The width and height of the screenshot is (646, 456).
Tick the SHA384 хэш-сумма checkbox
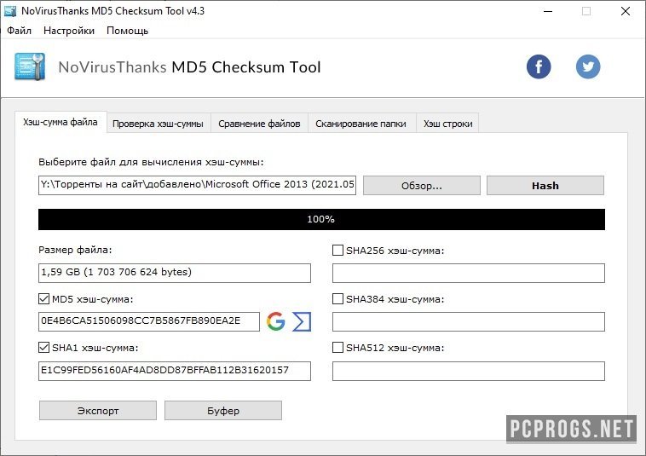(337, 299)
